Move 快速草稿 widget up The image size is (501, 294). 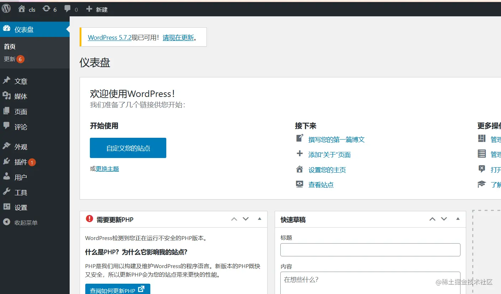432,219
